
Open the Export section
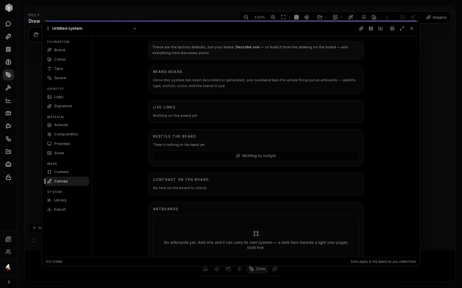(67, 209)
